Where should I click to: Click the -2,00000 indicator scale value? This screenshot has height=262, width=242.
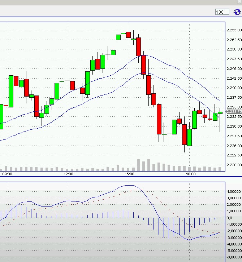coord(234,231)
